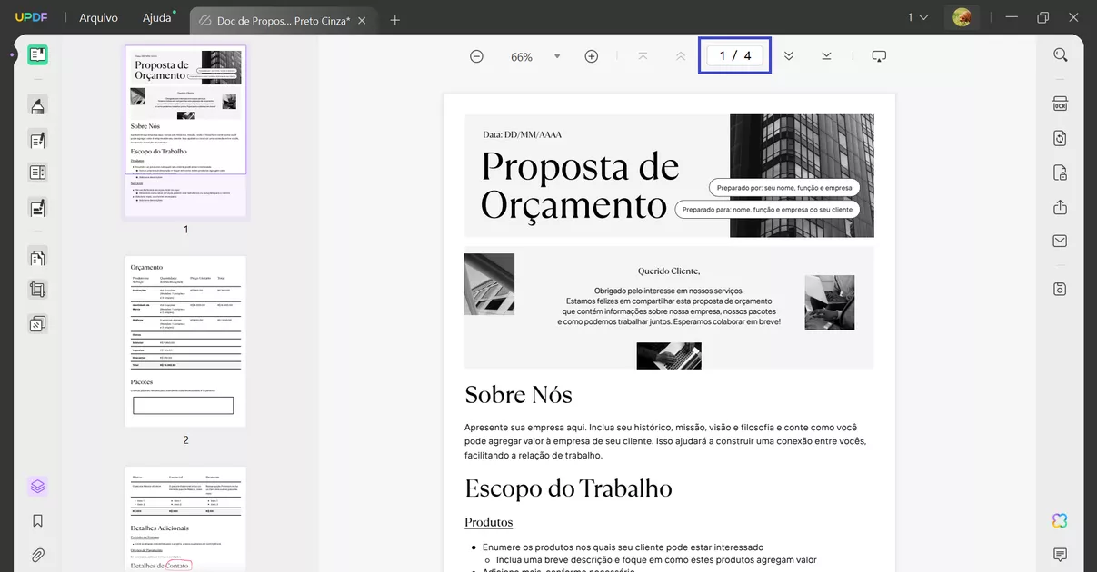Click the page number input field
Screen dimensions: 1097x572
tap(734, 55)
